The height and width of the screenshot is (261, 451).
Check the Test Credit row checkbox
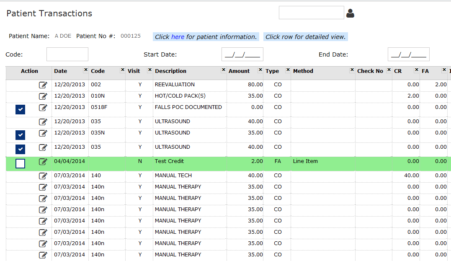pos(20,163)
